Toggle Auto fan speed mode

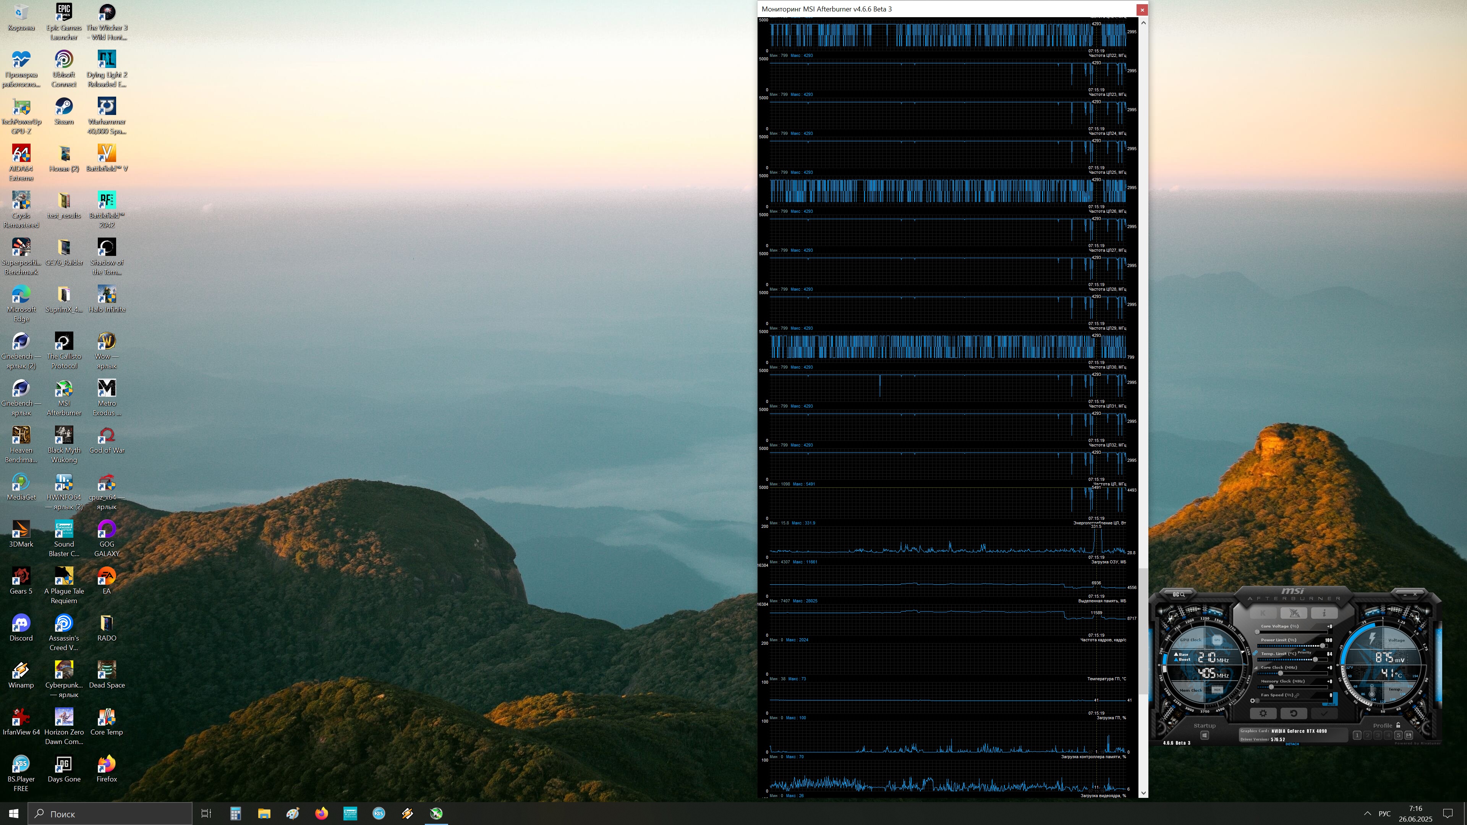pos(1331,704)
